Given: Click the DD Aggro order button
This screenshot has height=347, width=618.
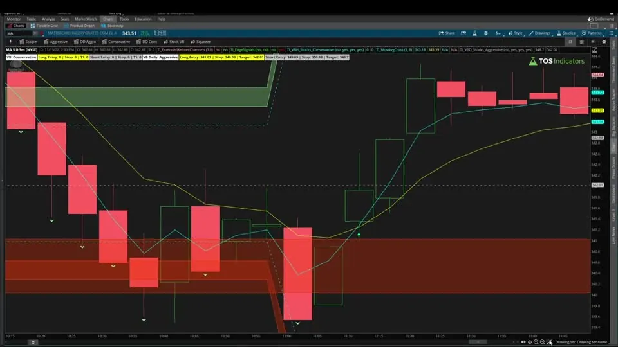Looking at the screenshot, I should click(x=85, y=42).
